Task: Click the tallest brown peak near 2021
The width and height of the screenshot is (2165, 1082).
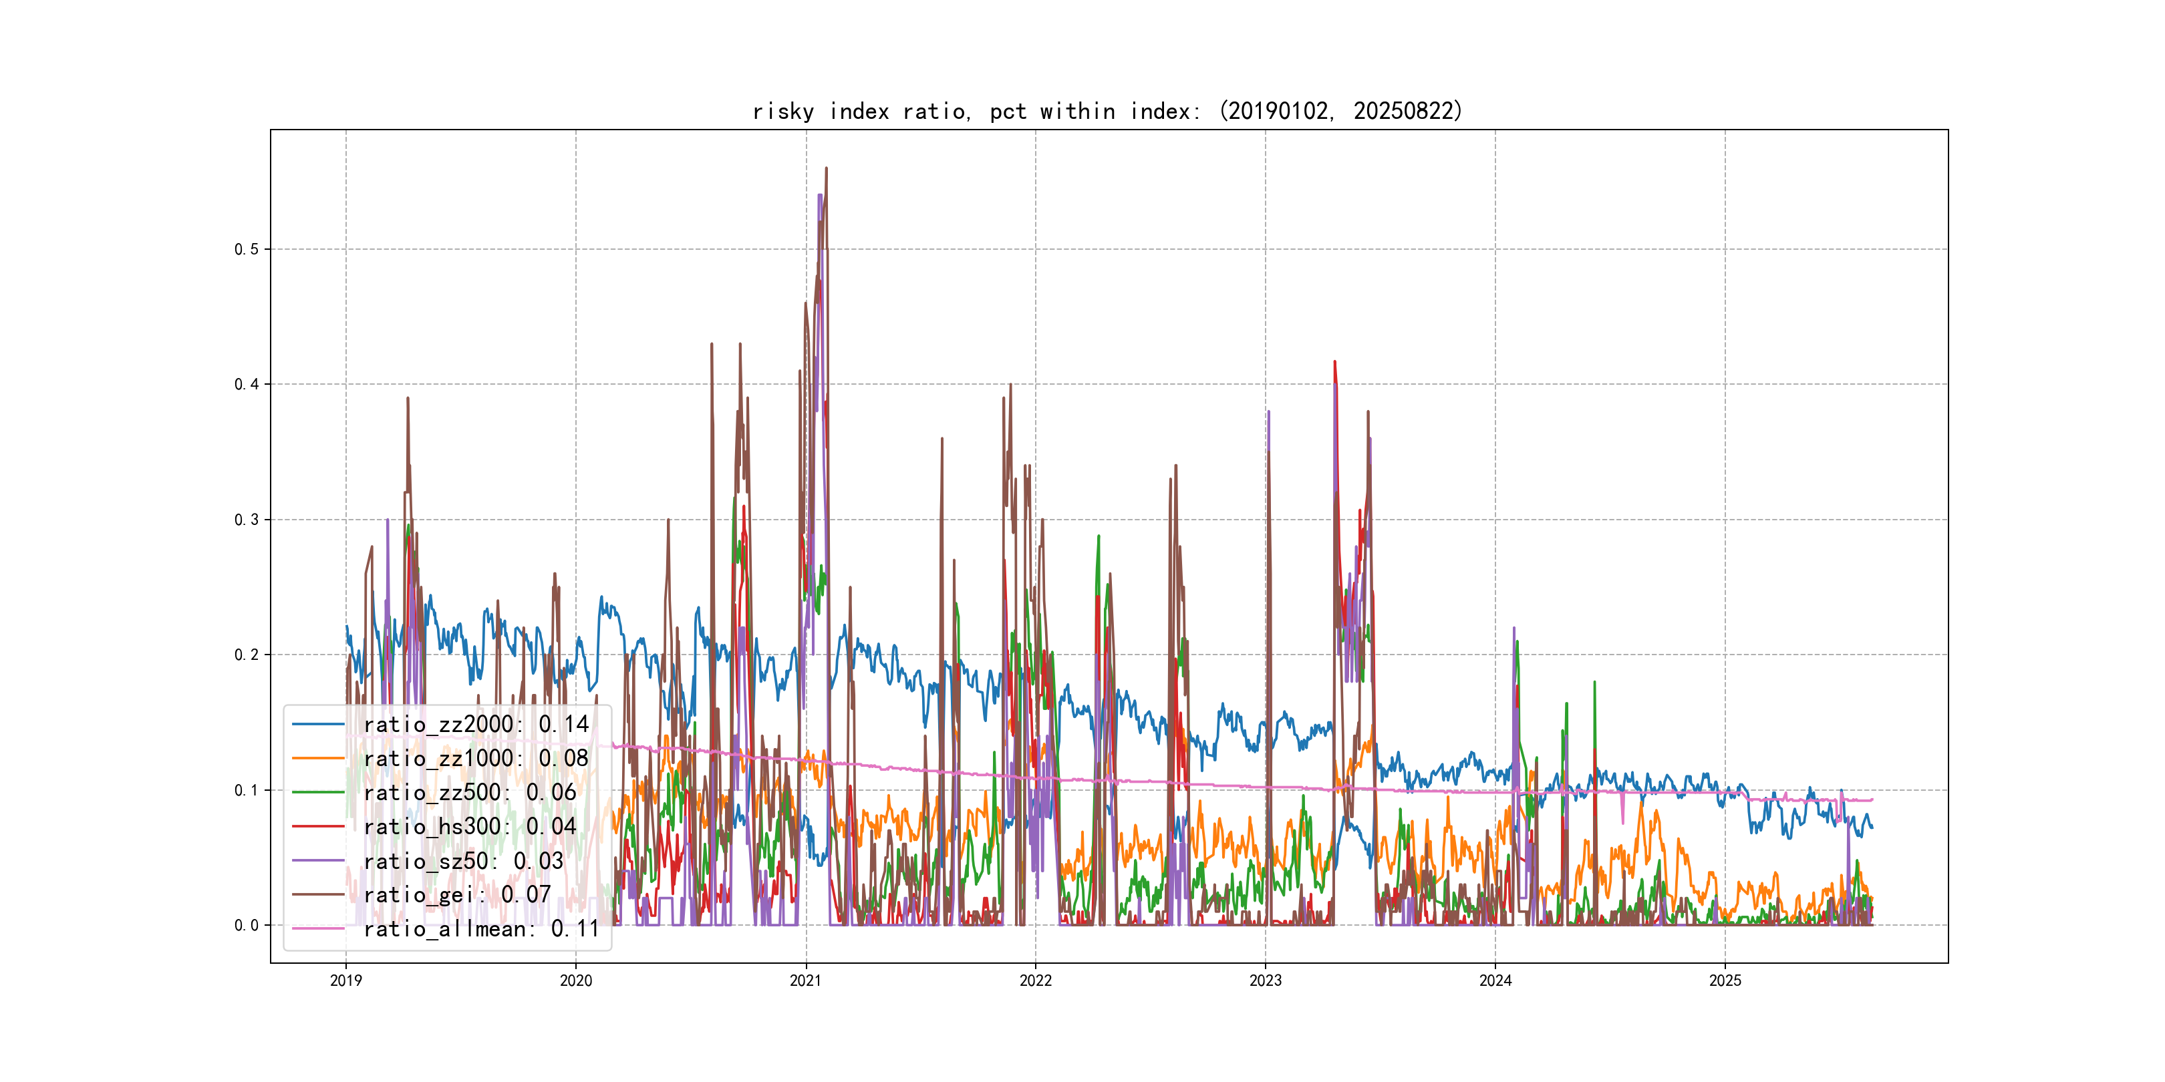Action: [x=826, y=170]
